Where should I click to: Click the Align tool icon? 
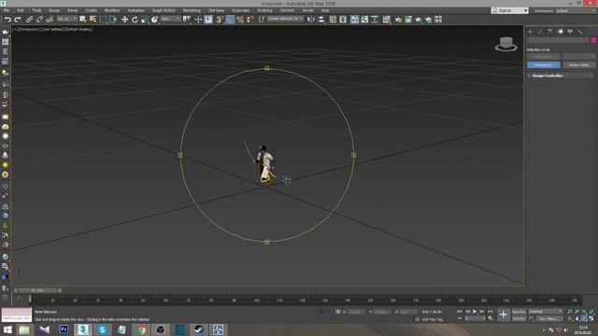tap(321, 20)
